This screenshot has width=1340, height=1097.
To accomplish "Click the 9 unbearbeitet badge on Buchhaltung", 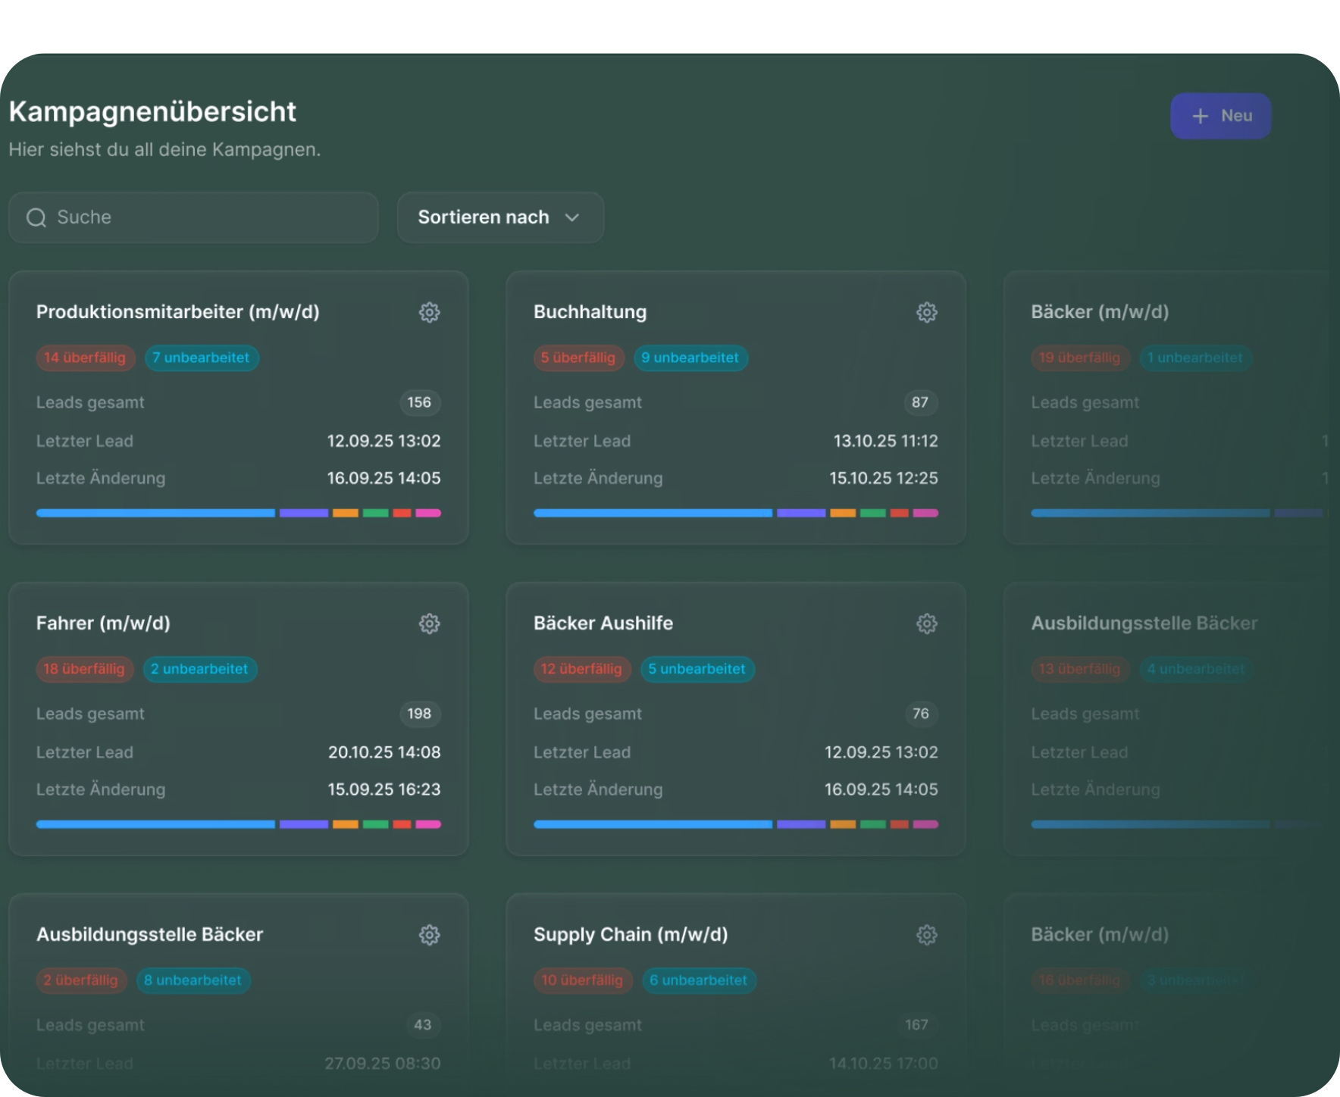I will tap(690, 358).
